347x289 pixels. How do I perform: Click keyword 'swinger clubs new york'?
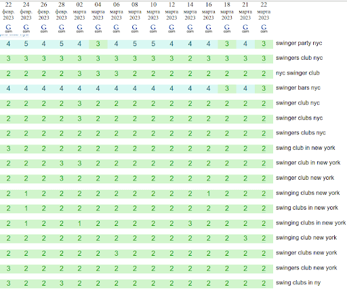[x=306, y=253]
